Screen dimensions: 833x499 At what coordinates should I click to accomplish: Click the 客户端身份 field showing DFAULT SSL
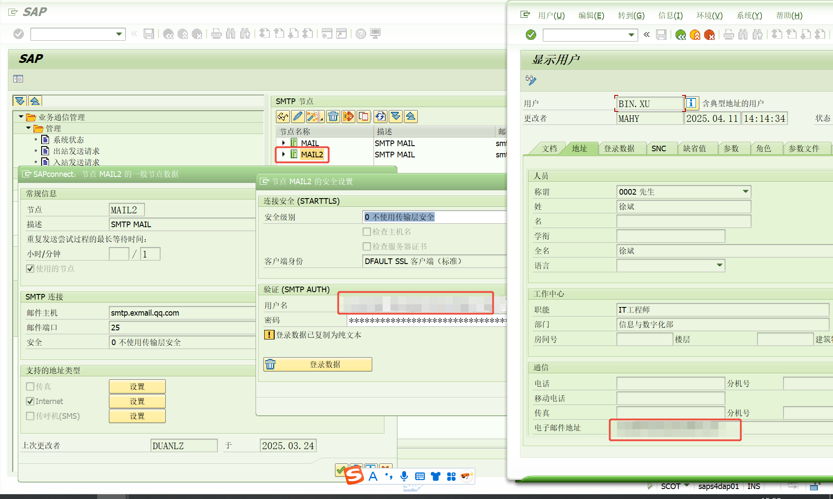coord(434,261)
